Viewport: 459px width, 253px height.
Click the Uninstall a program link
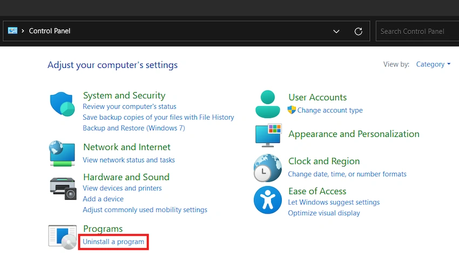click(x=113, y=242)
